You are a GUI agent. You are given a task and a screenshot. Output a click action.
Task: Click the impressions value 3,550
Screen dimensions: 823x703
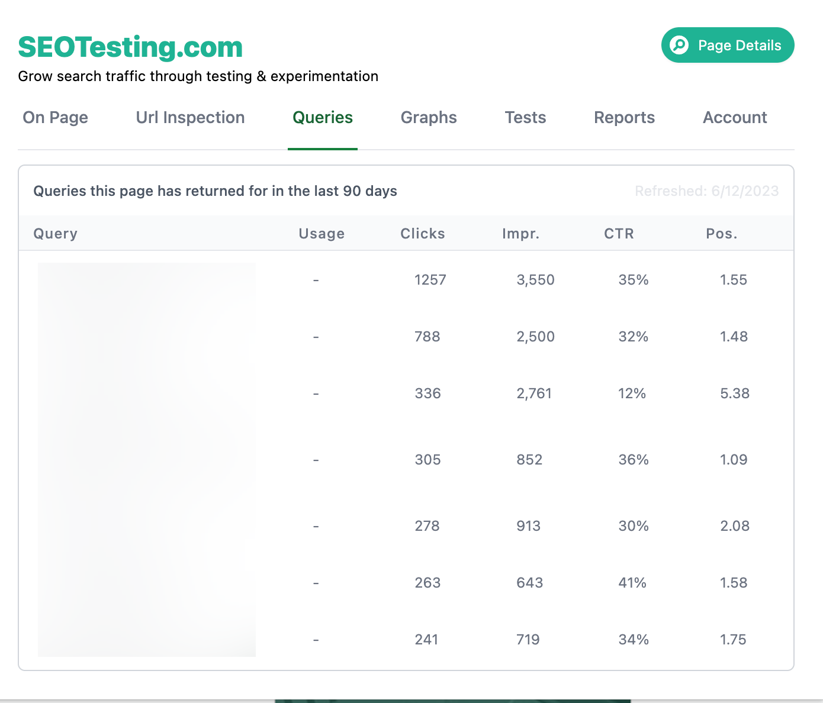click(x=536, y=280)
